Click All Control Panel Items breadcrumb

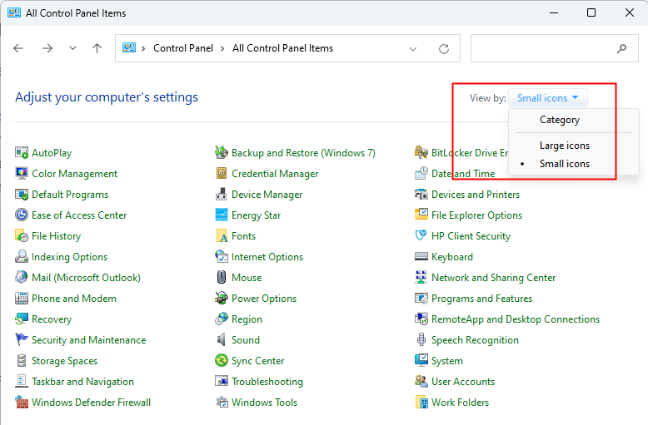(x=282, y=48)
